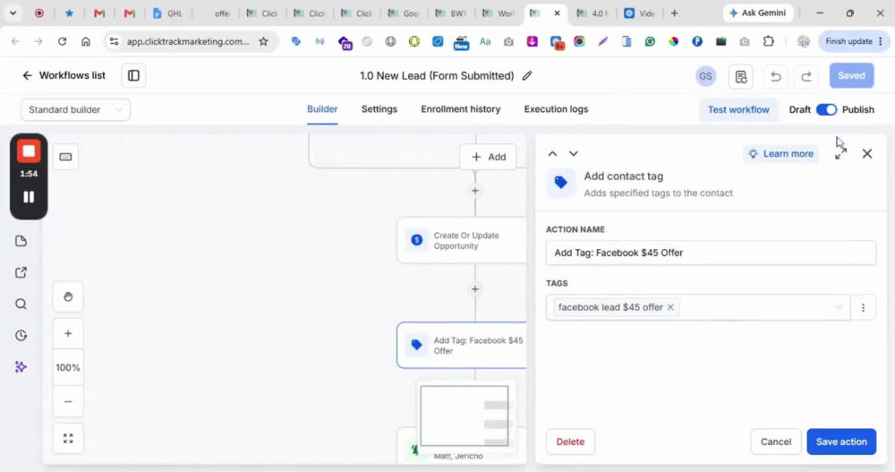Click the address bar URL
Viewport: 895px width, 472px height.
pos(188,41)
